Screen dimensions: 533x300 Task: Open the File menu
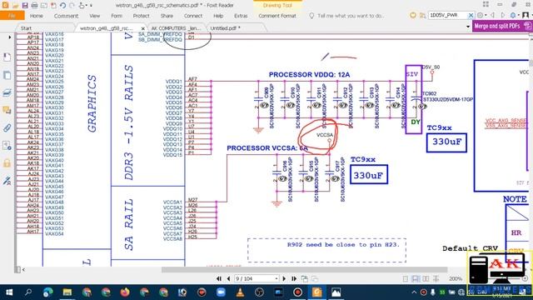click(12, 16)
